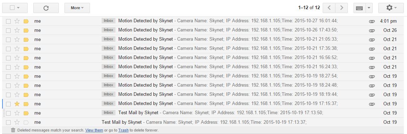Open the Trash link

tap(123, 130)
